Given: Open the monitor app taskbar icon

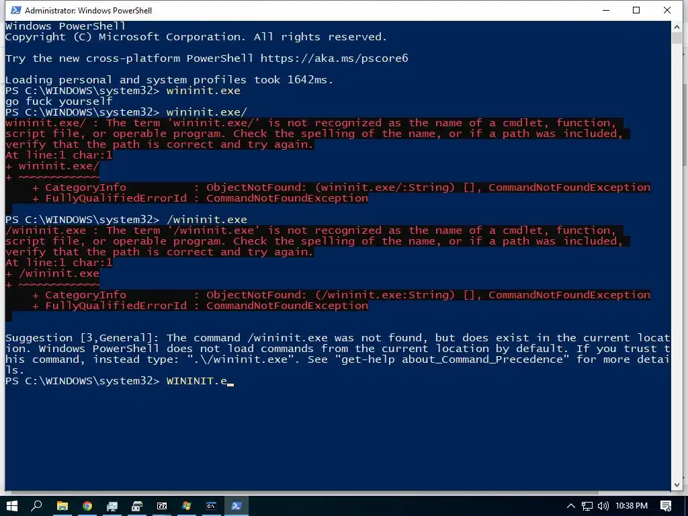Looking at the screenshot, I should [112, 506].
